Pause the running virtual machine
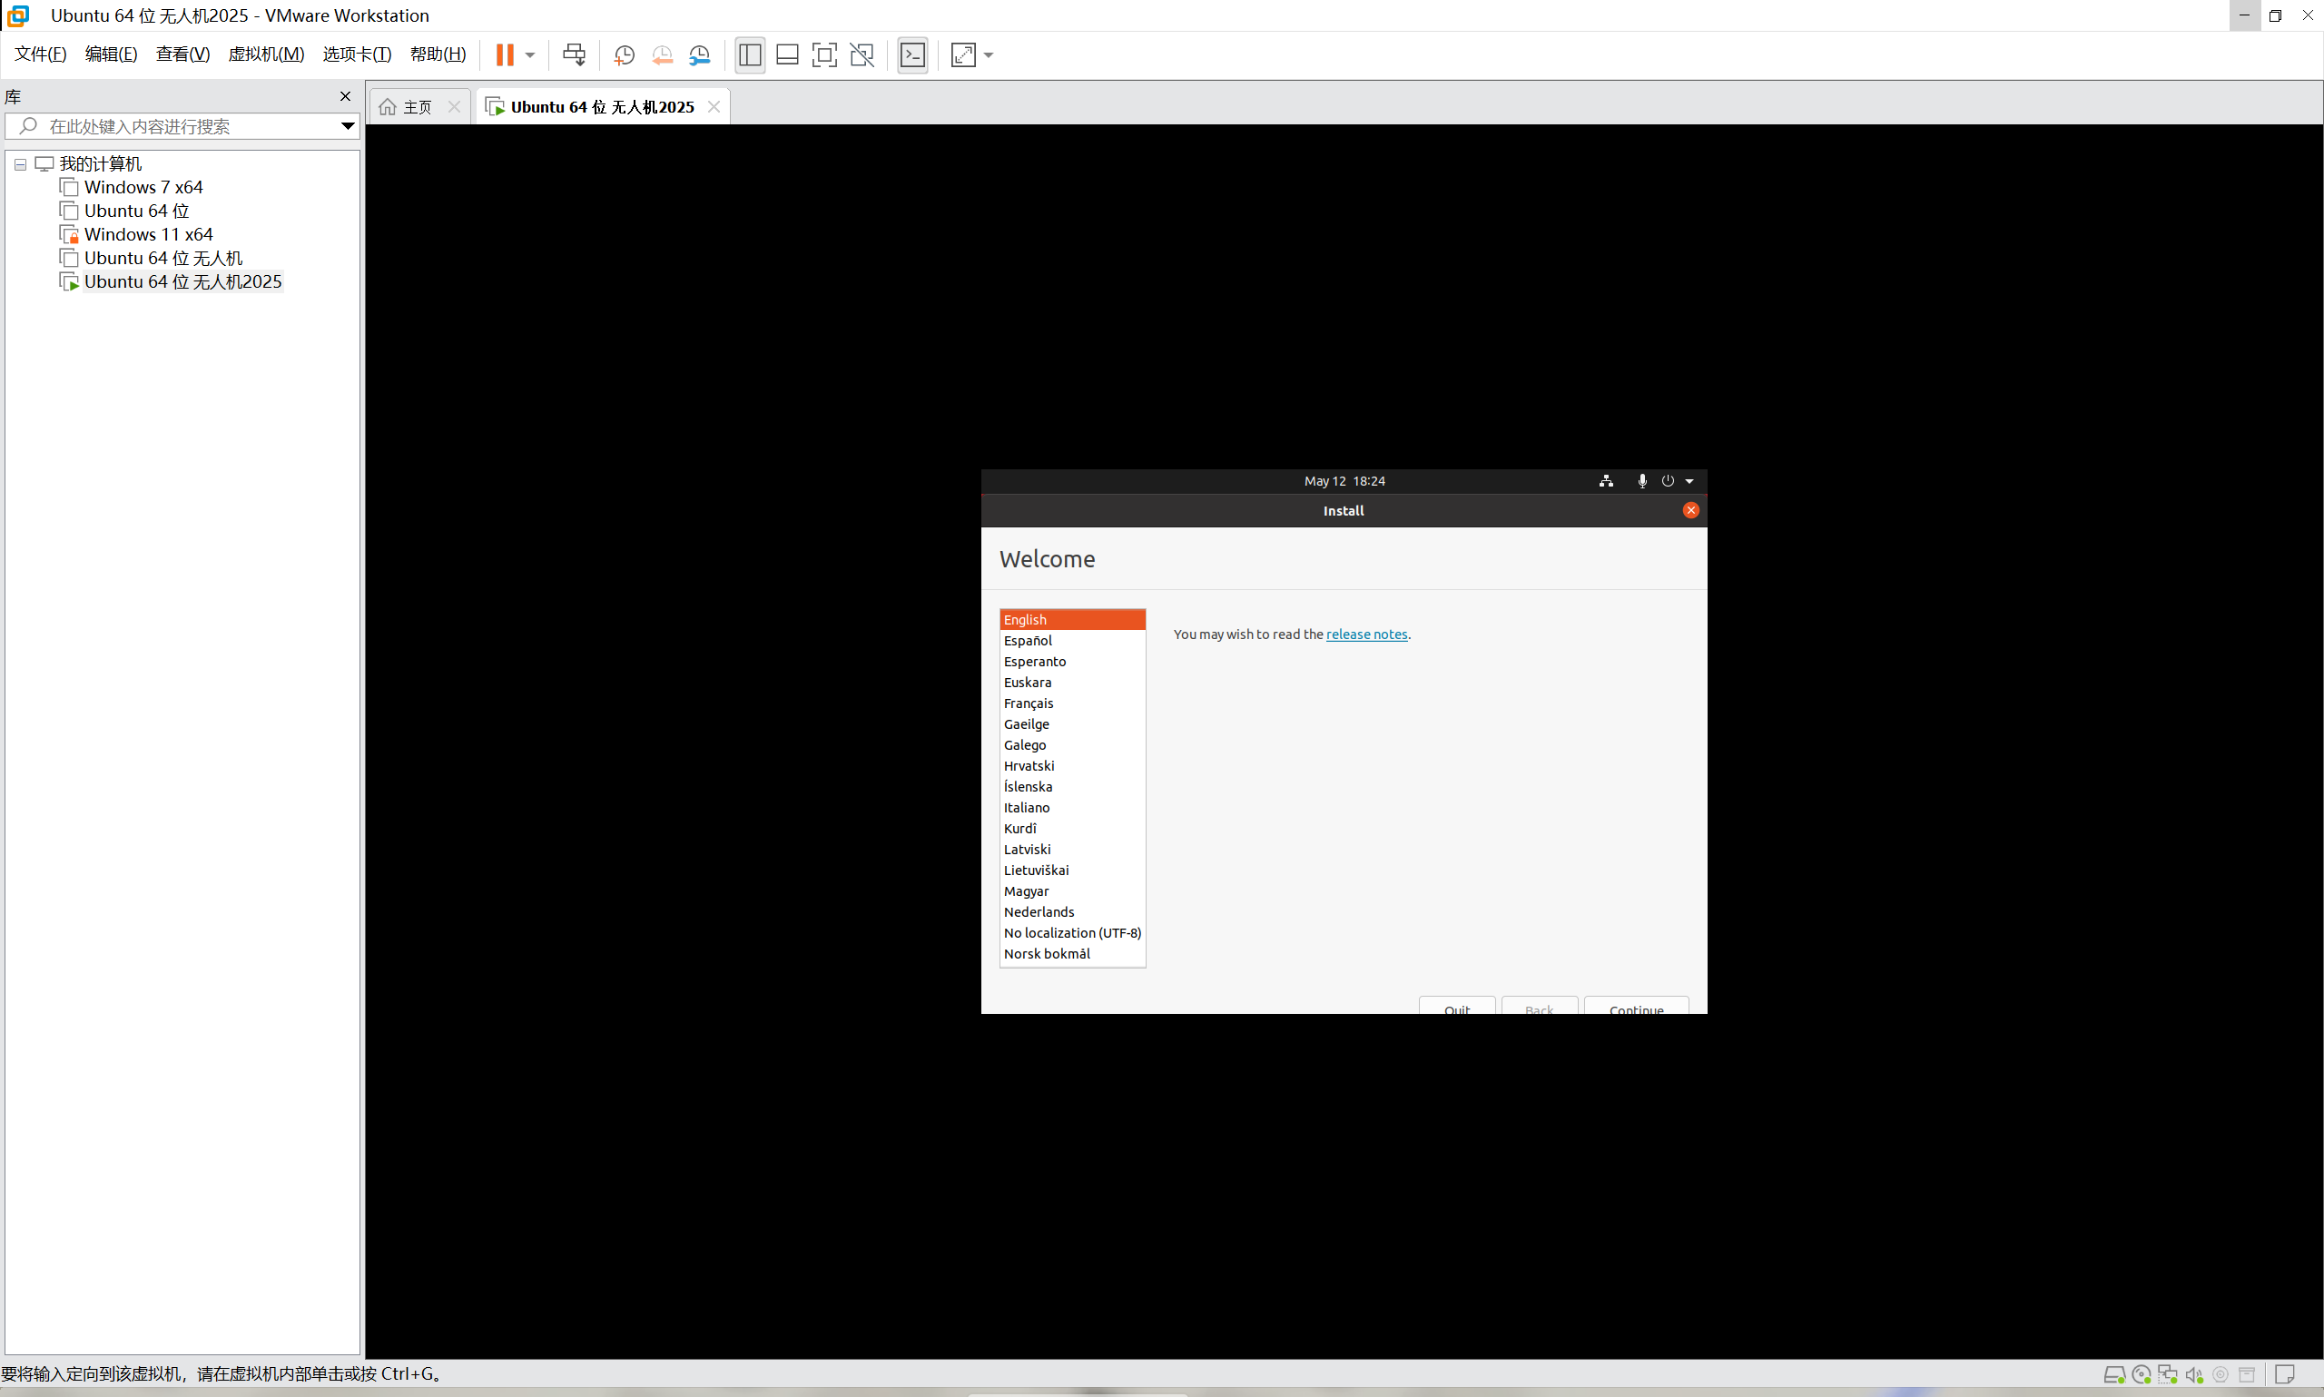 point(505,54)
